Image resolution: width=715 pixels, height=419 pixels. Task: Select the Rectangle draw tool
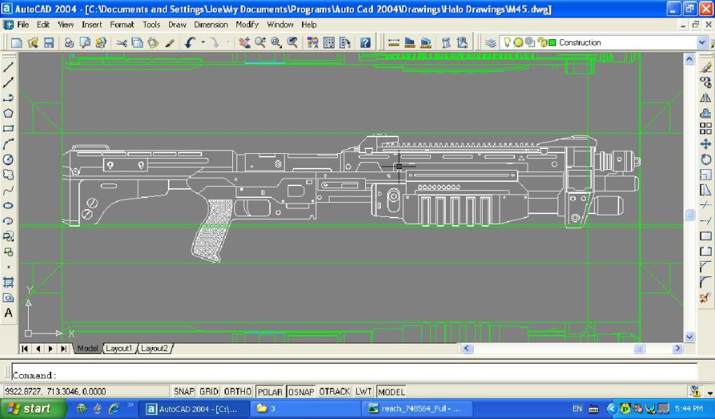tap(8, 129)
